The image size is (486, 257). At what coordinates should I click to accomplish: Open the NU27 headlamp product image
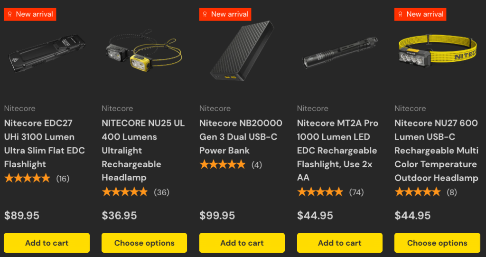pos(437,52)
